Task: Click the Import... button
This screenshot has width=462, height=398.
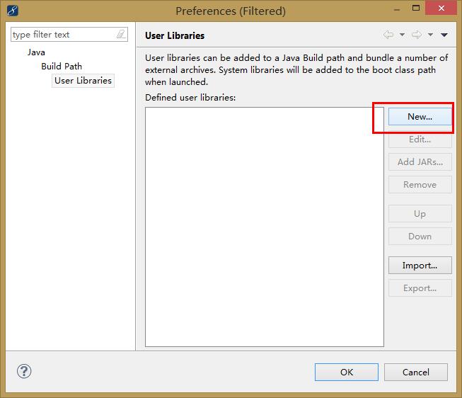Action: pyautogui.click(x=420, y=266)
